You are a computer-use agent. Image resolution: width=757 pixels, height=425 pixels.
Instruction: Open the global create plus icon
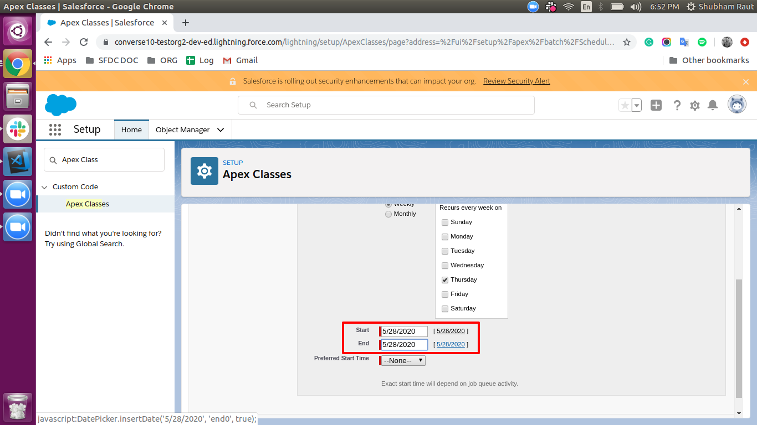656,105
